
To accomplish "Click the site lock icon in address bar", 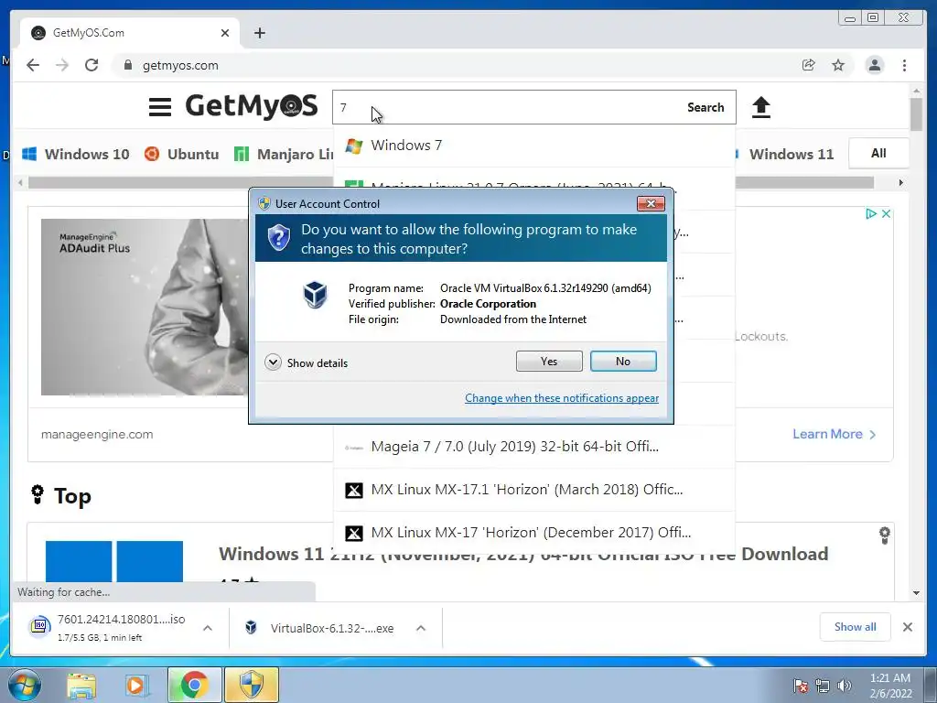I will [x=127, y=65].
